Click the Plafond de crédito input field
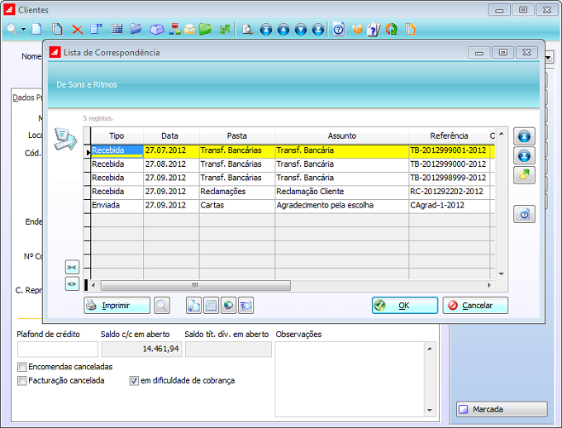 57,350
